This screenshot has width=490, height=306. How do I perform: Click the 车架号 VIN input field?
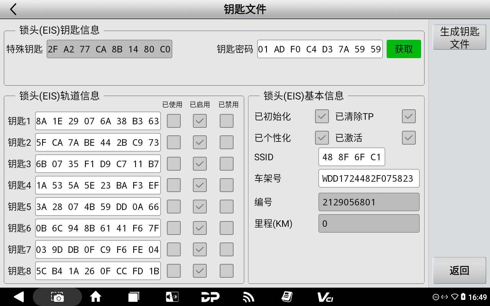369,178
